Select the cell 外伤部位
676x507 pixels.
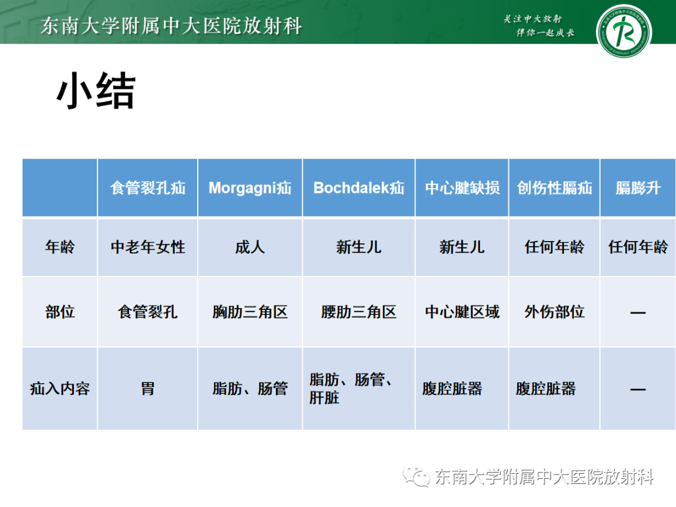555,312
